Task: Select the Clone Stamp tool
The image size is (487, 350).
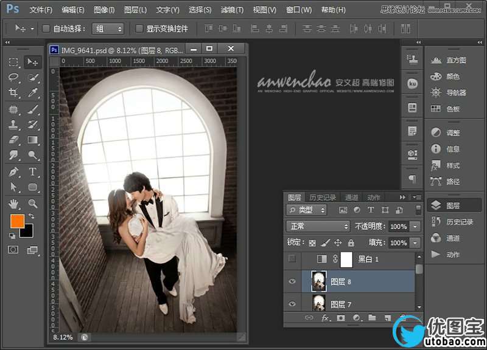Action: [x=13, y=125]
